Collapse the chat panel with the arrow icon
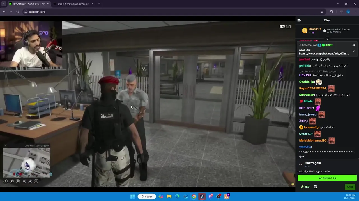Viewport: 359px width, 201px height. [x=299, y=20]
